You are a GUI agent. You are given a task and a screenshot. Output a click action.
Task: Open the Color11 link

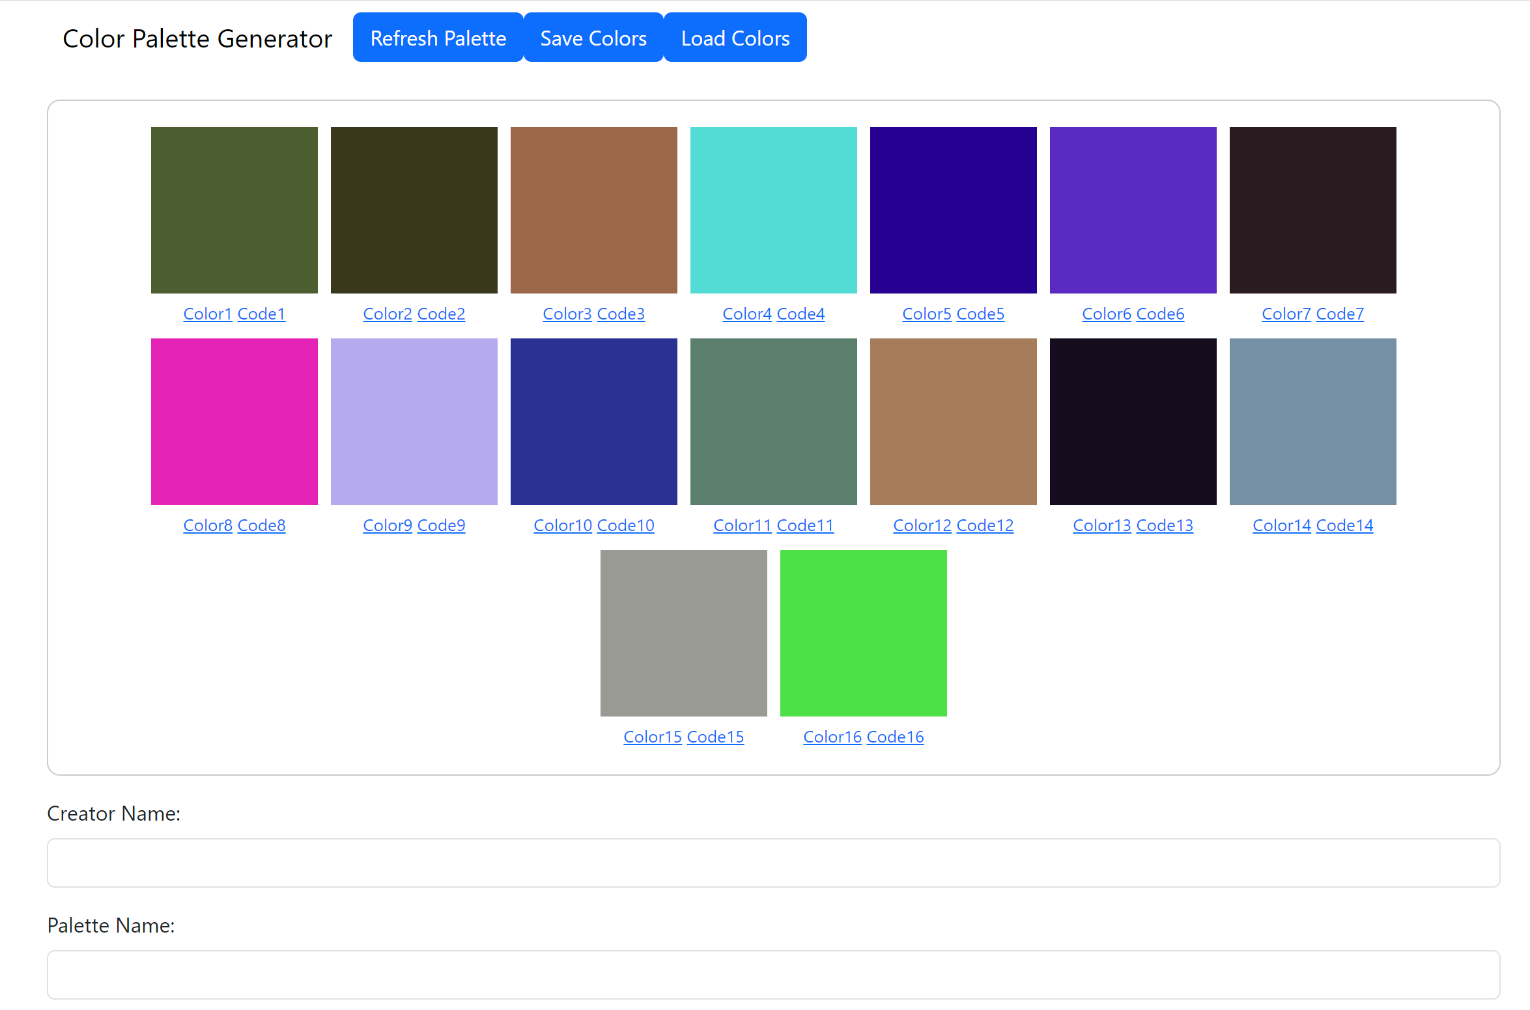[743, 525]
